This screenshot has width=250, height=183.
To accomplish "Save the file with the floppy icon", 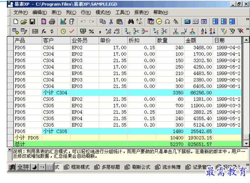I will 32,22.
